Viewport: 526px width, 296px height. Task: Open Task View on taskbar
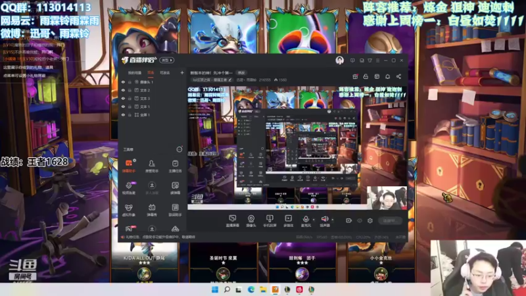tap(239, 289)
